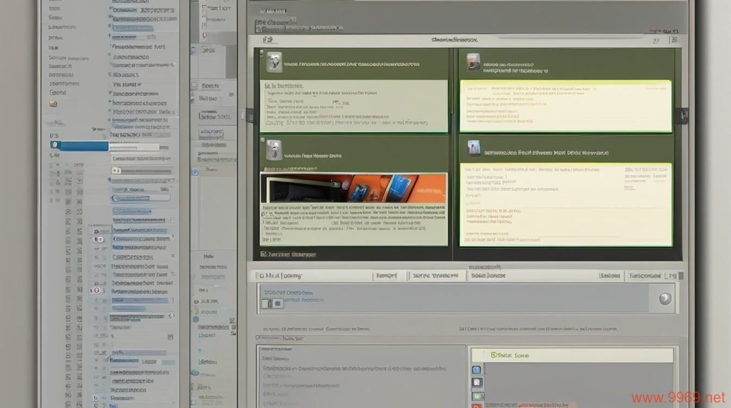This screenshot has width=731, height=408.
Task: Select the rightmost tab in the lower tab bar
Action: coord(645,276)
